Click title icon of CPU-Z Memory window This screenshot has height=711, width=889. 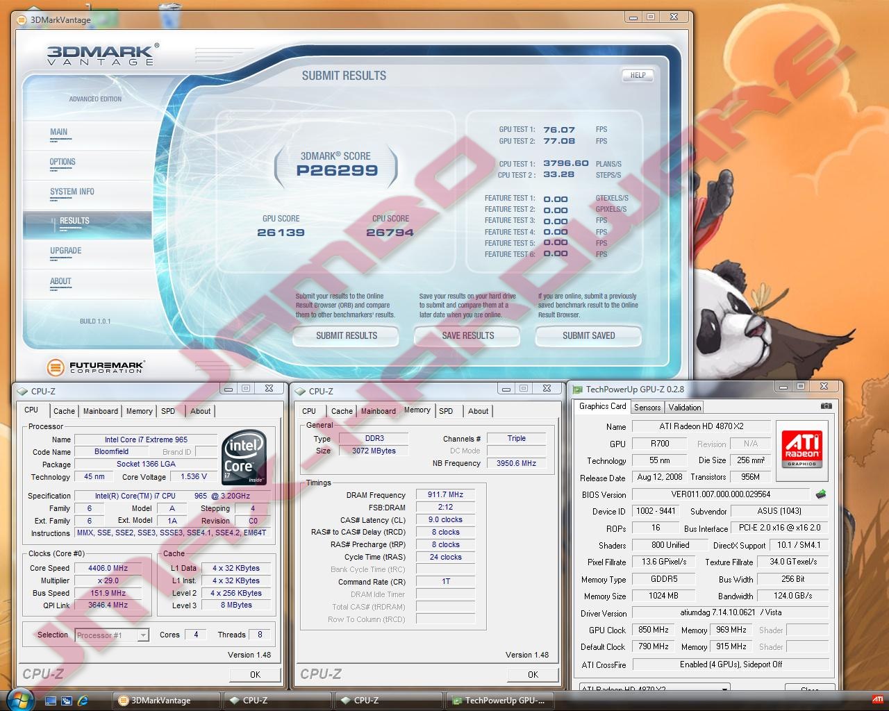tap(300, 391)
